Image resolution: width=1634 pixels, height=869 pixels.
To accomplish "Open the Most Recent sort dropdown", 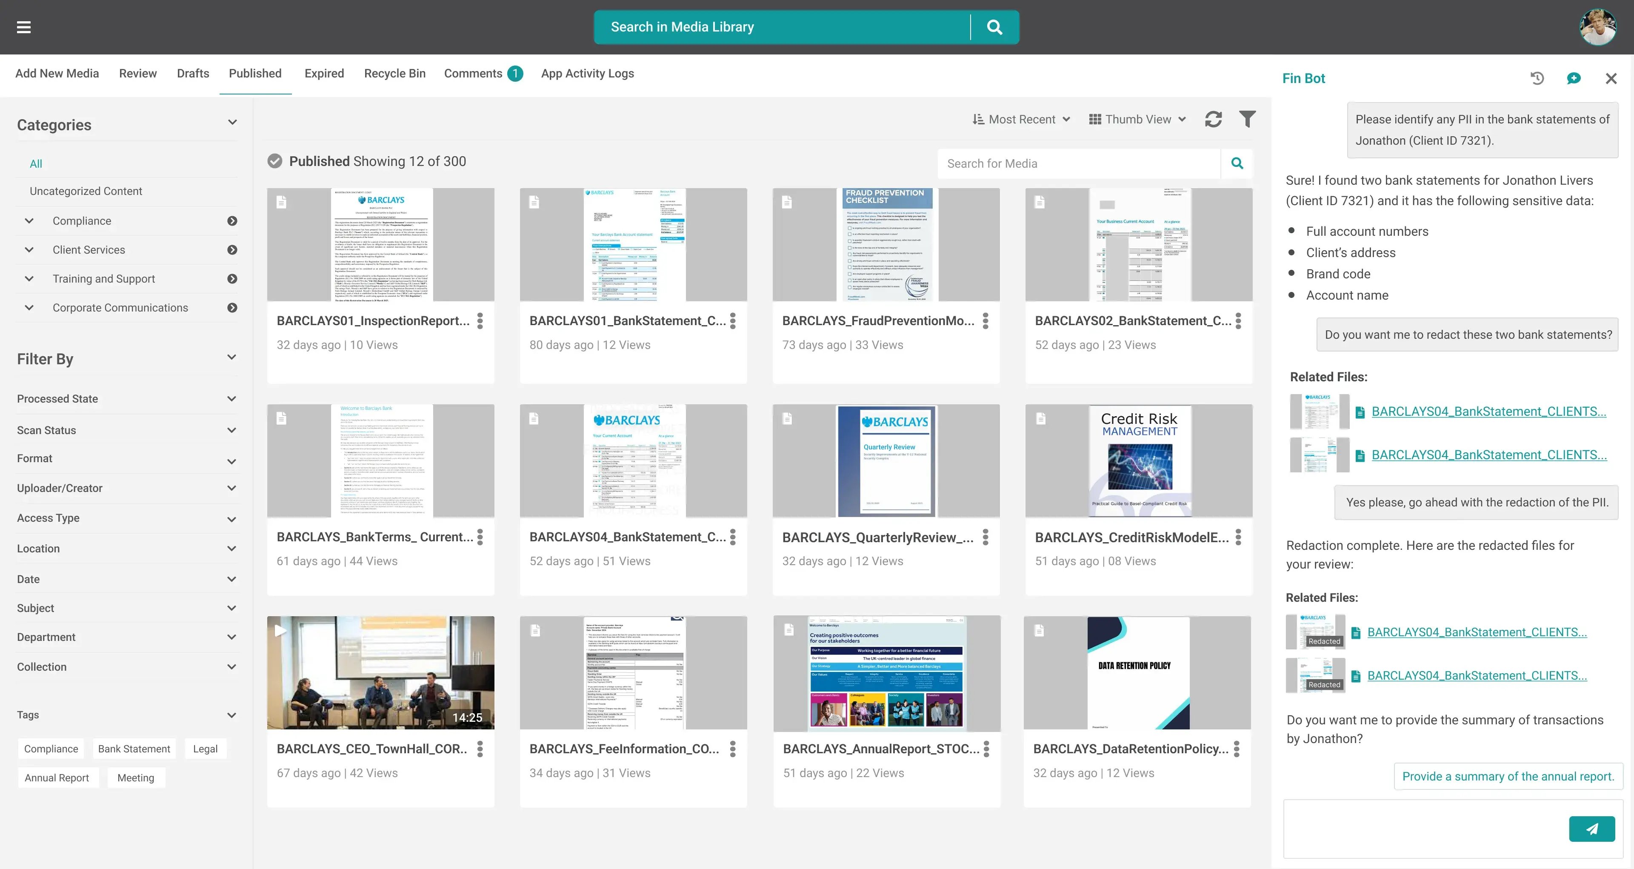I will pyautogui.click(x=1021, y=119).
